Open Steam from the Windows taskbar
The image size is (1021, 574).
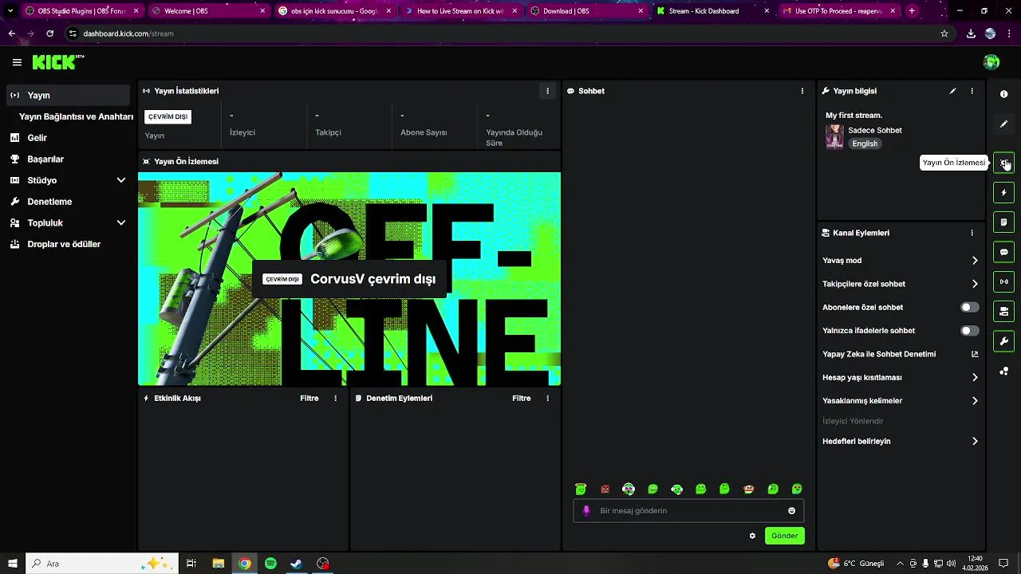coord(296,564)
